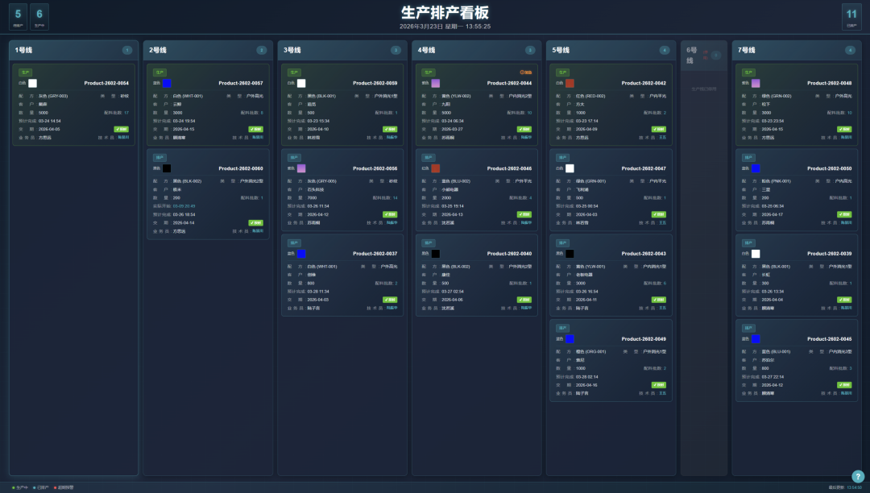Click the black swatch on Product-2602-0060
870x493 pixels.
[x=167, y=168]
